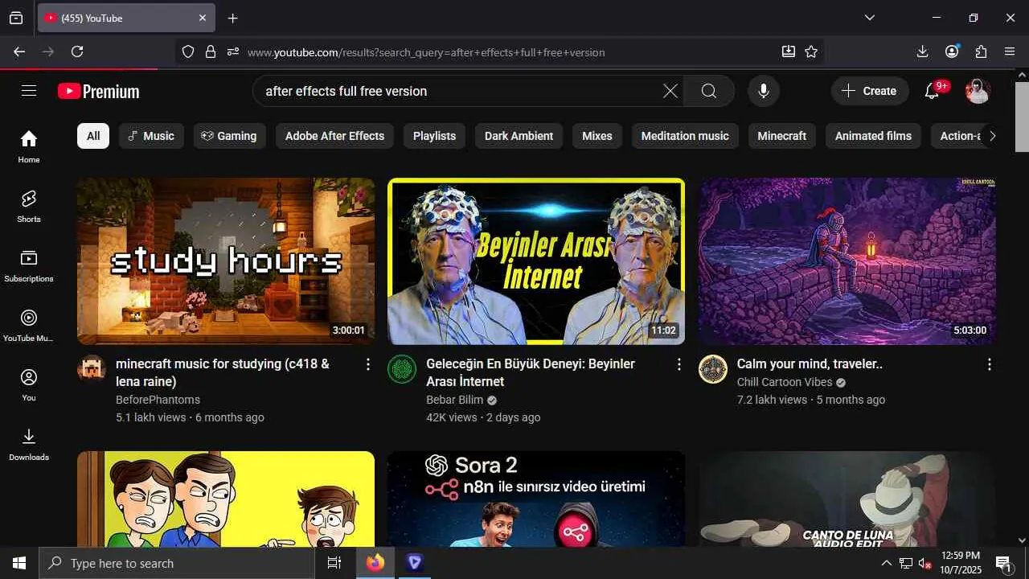Visit BeforePhantoms channel name link
The width and height of the screenshot is (1029, 579).
(158, 400)
